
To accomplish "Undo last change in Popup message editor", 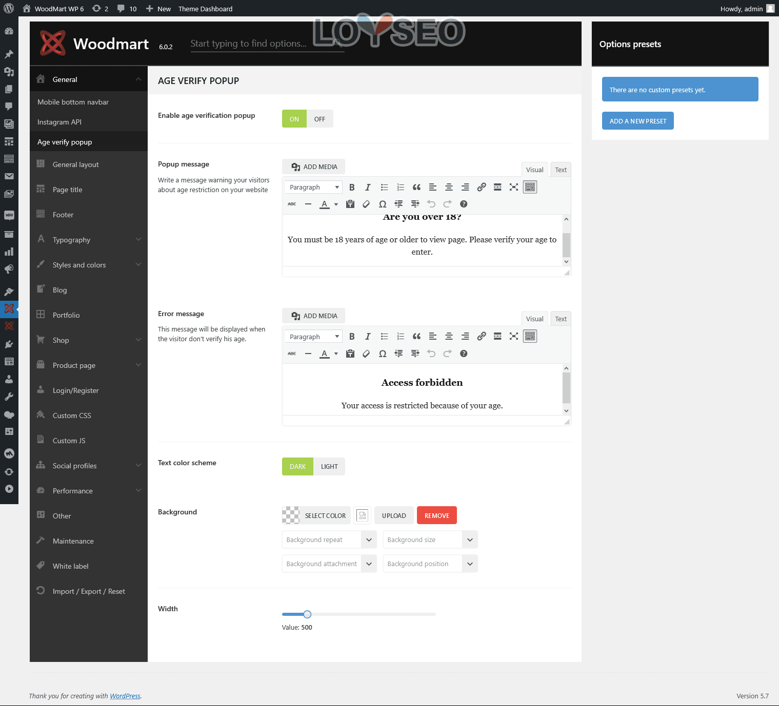I will (x=431, y=204).
